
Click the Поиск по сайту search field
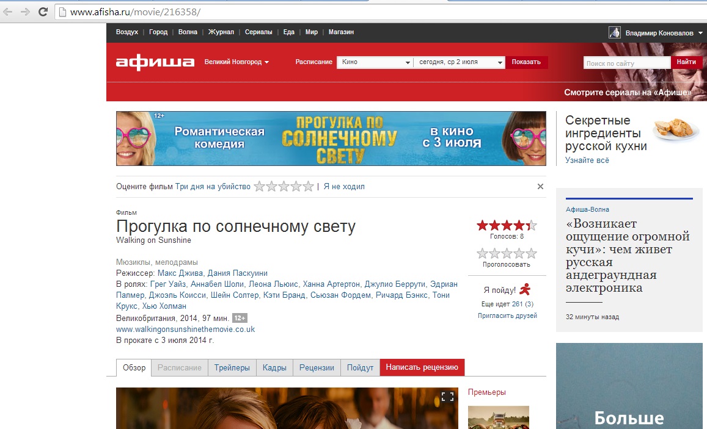coord(627,63)
